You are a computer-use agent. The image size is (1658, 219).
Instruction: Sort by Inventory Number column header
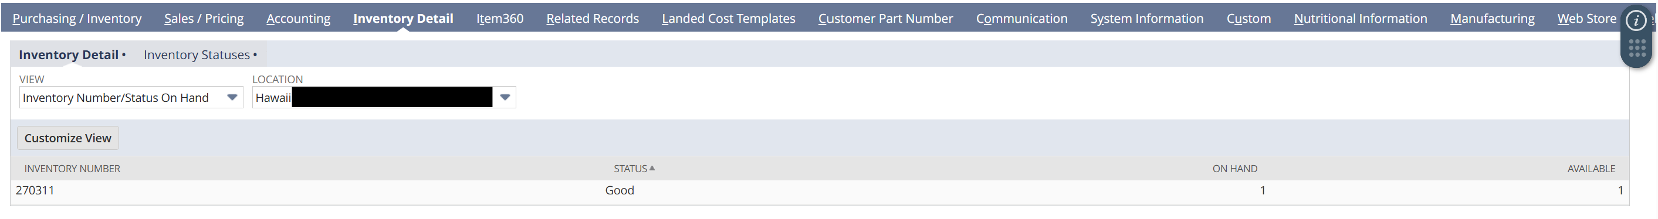(x=72, y=169)
